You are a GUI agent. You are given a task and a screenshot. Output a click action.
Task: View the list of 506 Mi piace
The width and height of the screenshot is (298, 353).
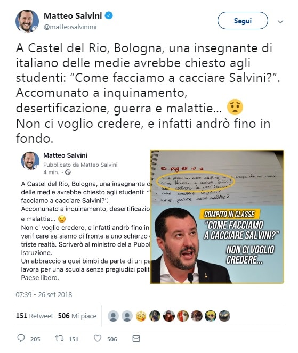point(77,316)
